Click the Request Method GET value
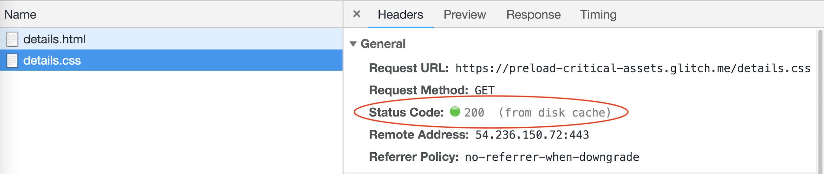This screenshot has width=824, height=174. (x=484, y=90)
